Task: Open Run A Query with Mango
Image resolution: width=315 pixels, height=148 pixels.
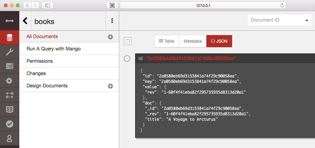Action: (x=53, y=49)
